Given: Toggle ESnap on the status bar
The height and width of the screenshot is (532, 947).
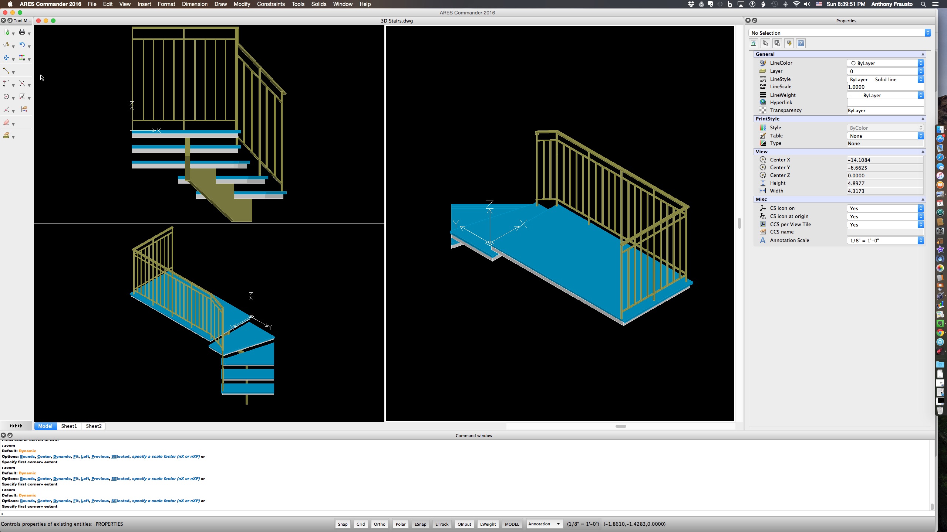Looking at the screenshot, I should pyautogui.click(x=420, y=524).
